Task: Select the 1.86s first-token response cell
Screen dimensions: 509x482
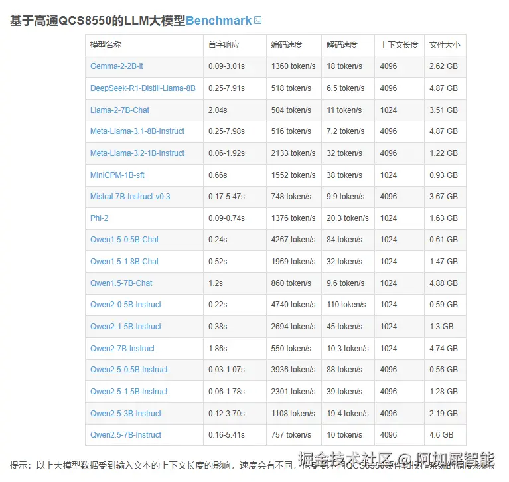Action: click(235, 348)
